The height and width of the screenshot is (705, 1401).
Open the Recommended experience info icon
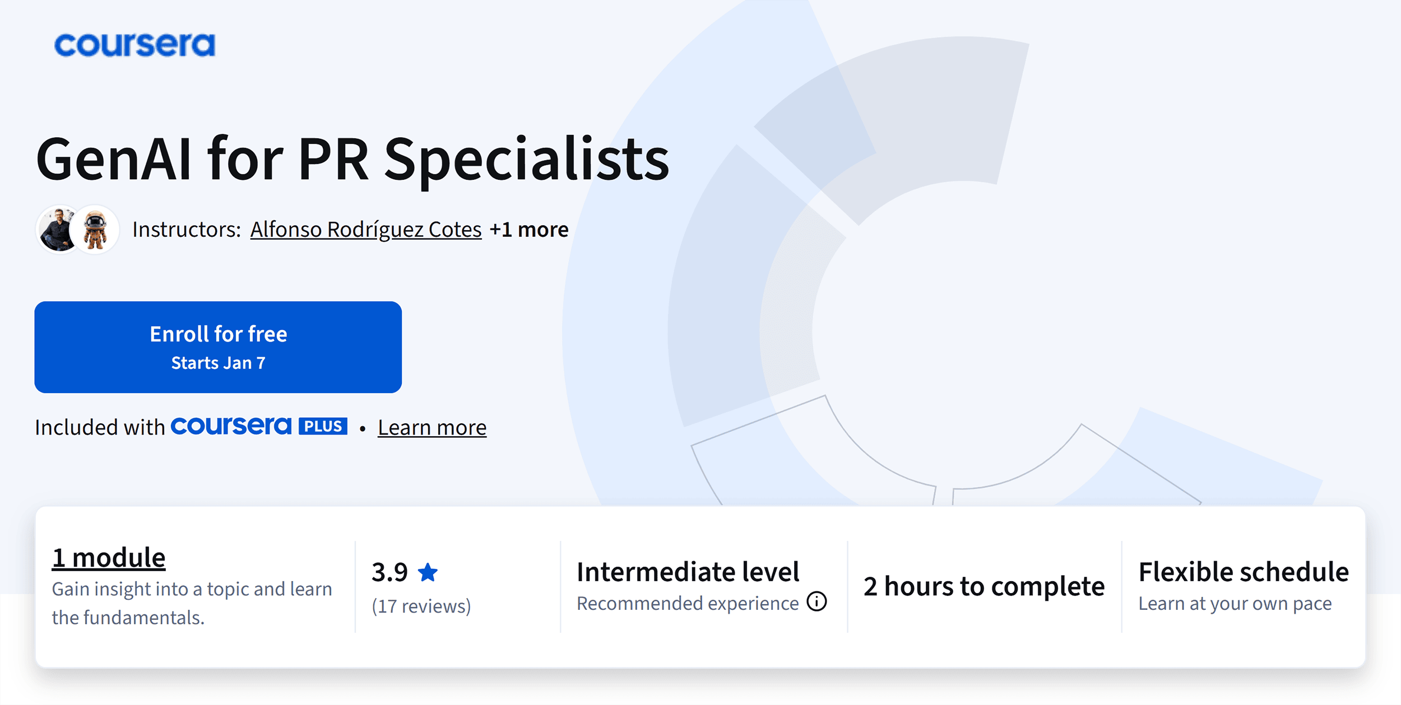pyautogui.click(x=817, y=603)
